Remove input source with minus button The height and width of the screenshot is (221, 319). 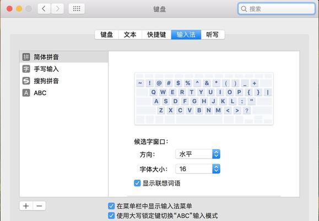pos(39,206)
